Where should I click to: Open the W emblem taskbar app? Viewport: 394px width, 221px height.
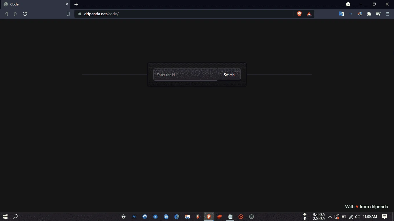(123, 217)
